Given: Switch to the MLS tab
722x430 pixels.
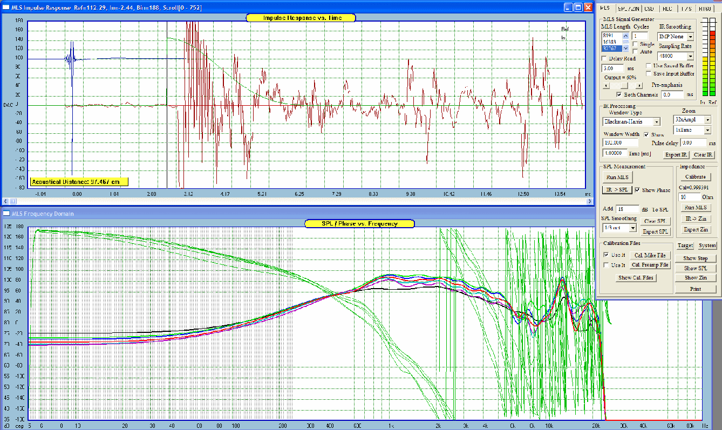Looking at the screenshot, I should pyautogui.click(x=605, y=8).
